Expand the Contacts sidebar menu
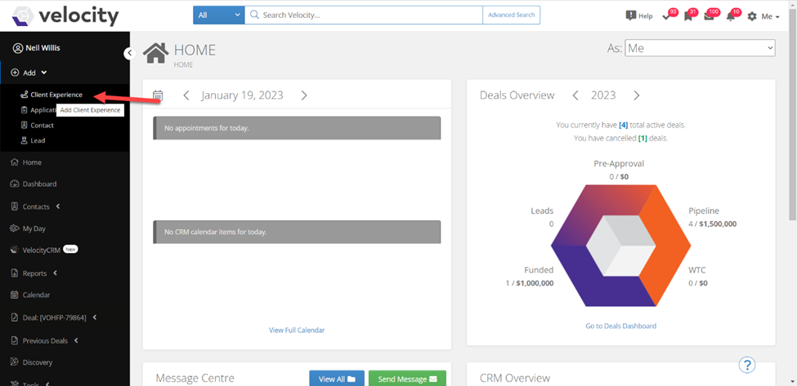Image resolution: width=797 pixels, height=386 pixels. point(36,206)
